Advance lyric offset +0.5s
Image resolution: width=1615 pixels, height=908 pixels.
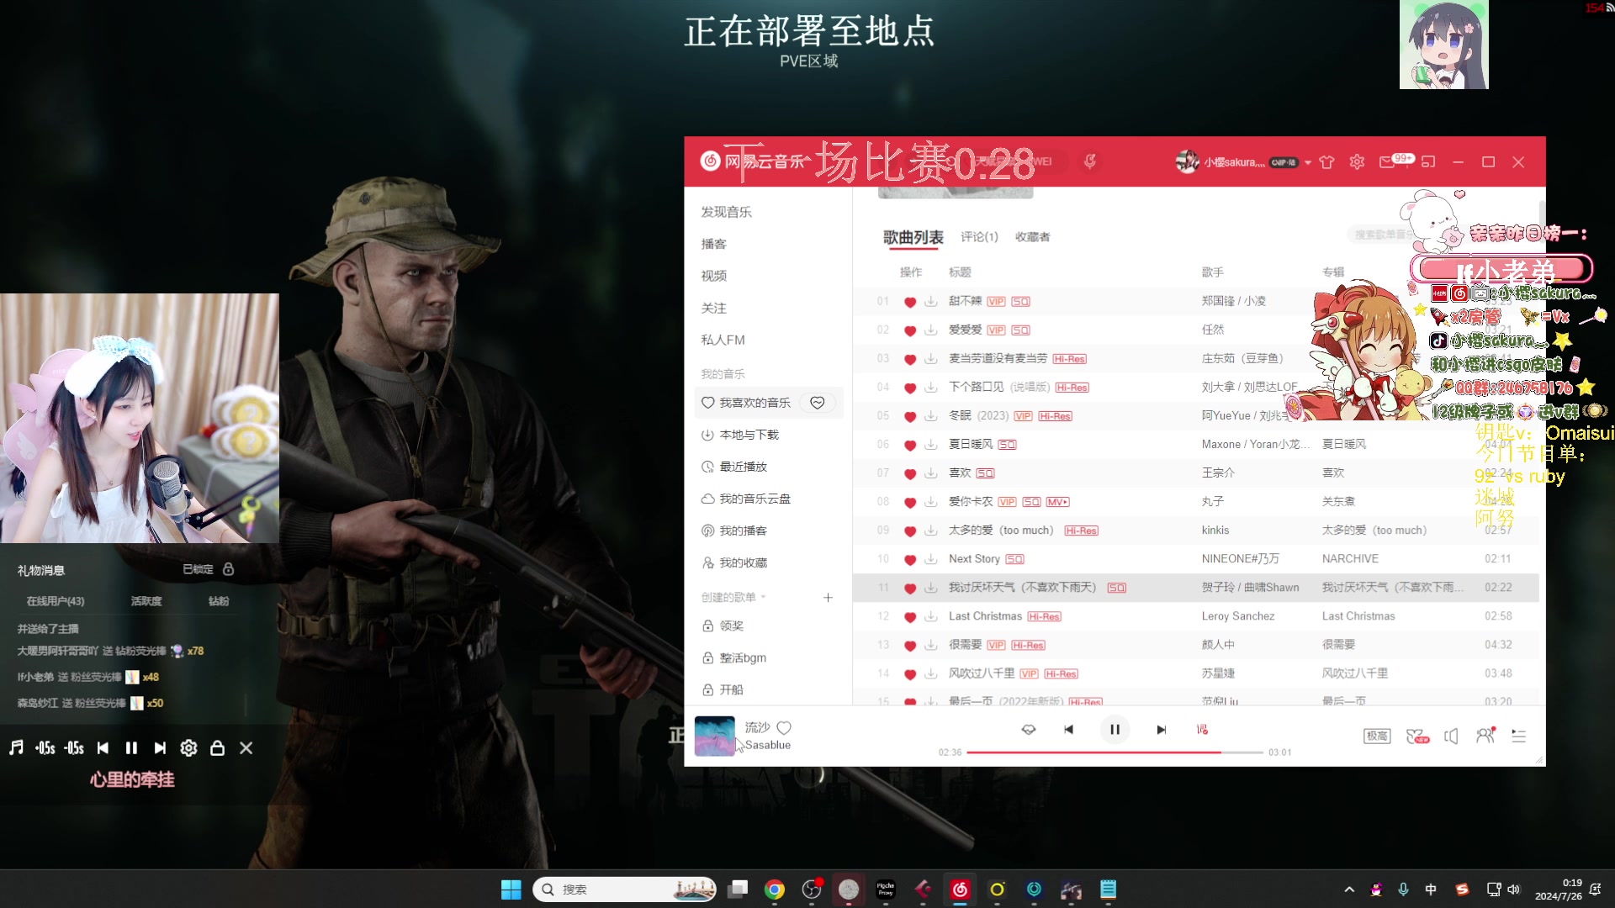pyautogui.click(x=45, y=748)
